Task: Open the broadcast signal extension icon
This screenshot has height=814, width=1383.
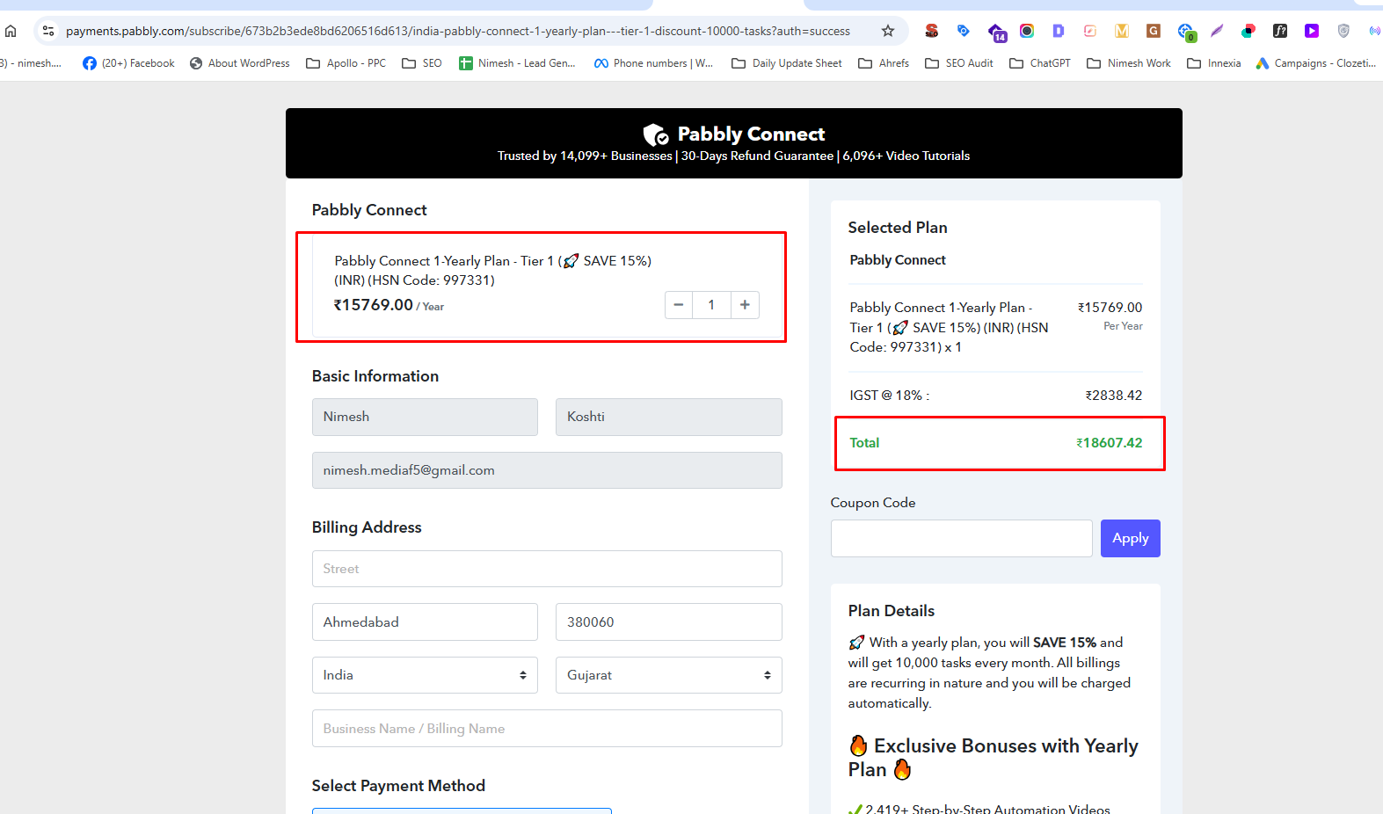Action: (x=1374, y=31)
